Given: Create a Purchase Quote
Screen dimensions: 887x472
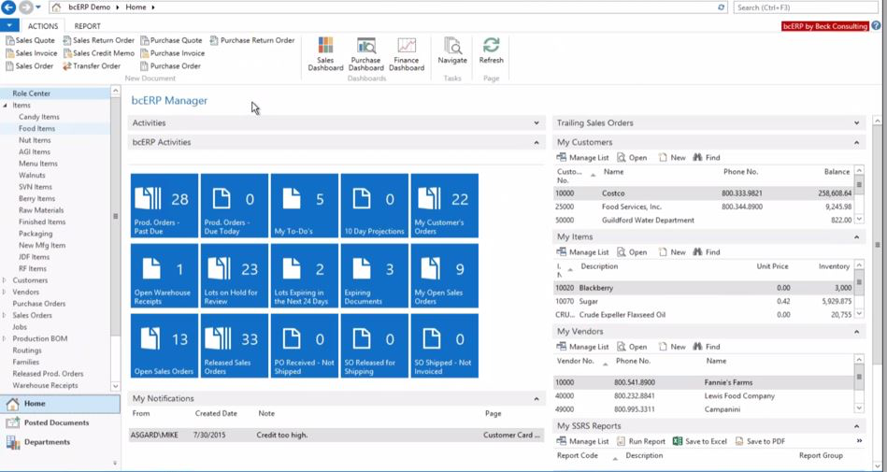Looking at the screenshot, I should 171,40.
